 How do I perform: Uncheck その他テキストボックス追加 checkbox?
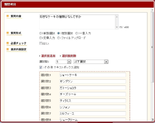click(41, 67)
